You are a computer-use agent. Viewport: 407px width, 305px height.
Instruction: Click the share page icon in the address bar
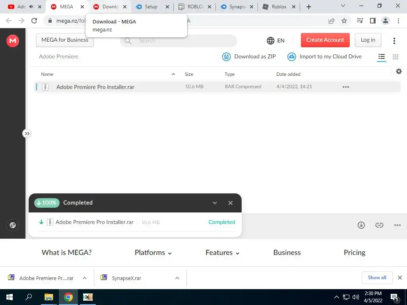coord(331,21)
